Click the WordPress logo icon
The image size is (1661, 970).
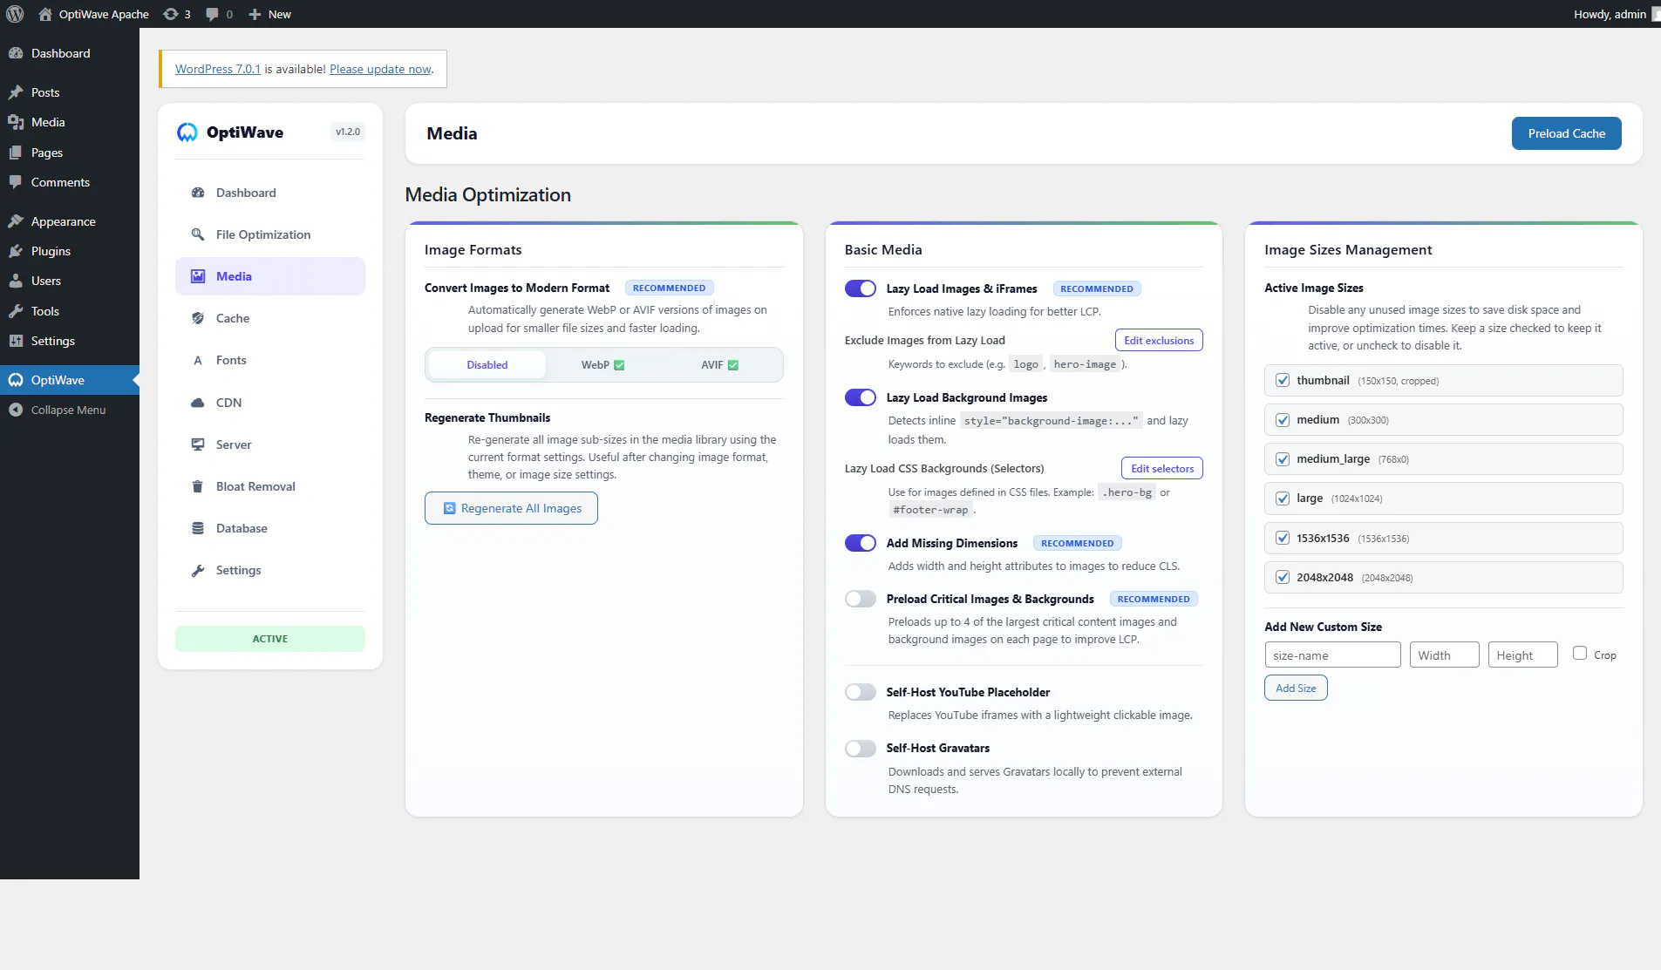pos(15,14)
